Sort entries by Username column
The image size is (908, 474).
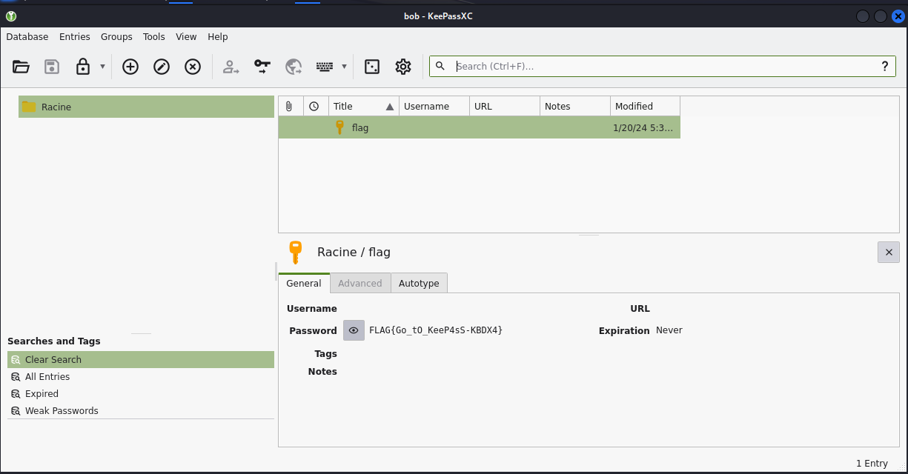pos(434,106)
